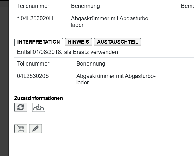
Task: Switch to the INTERPRETATION tab
Action: point(39,42)
